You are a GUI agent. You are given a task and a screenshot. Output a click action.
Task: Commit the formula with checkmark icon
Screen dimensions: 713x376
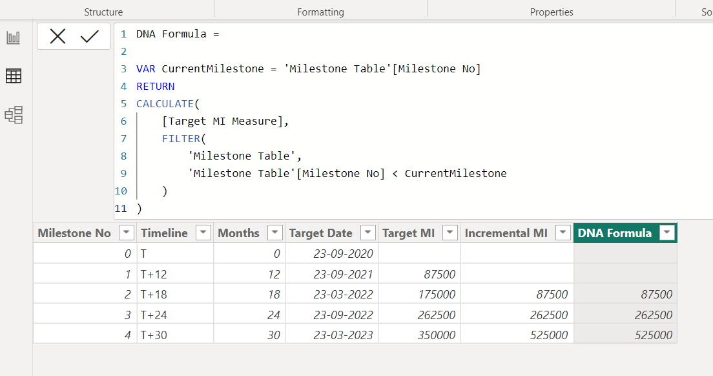click(x=89, y=37)
